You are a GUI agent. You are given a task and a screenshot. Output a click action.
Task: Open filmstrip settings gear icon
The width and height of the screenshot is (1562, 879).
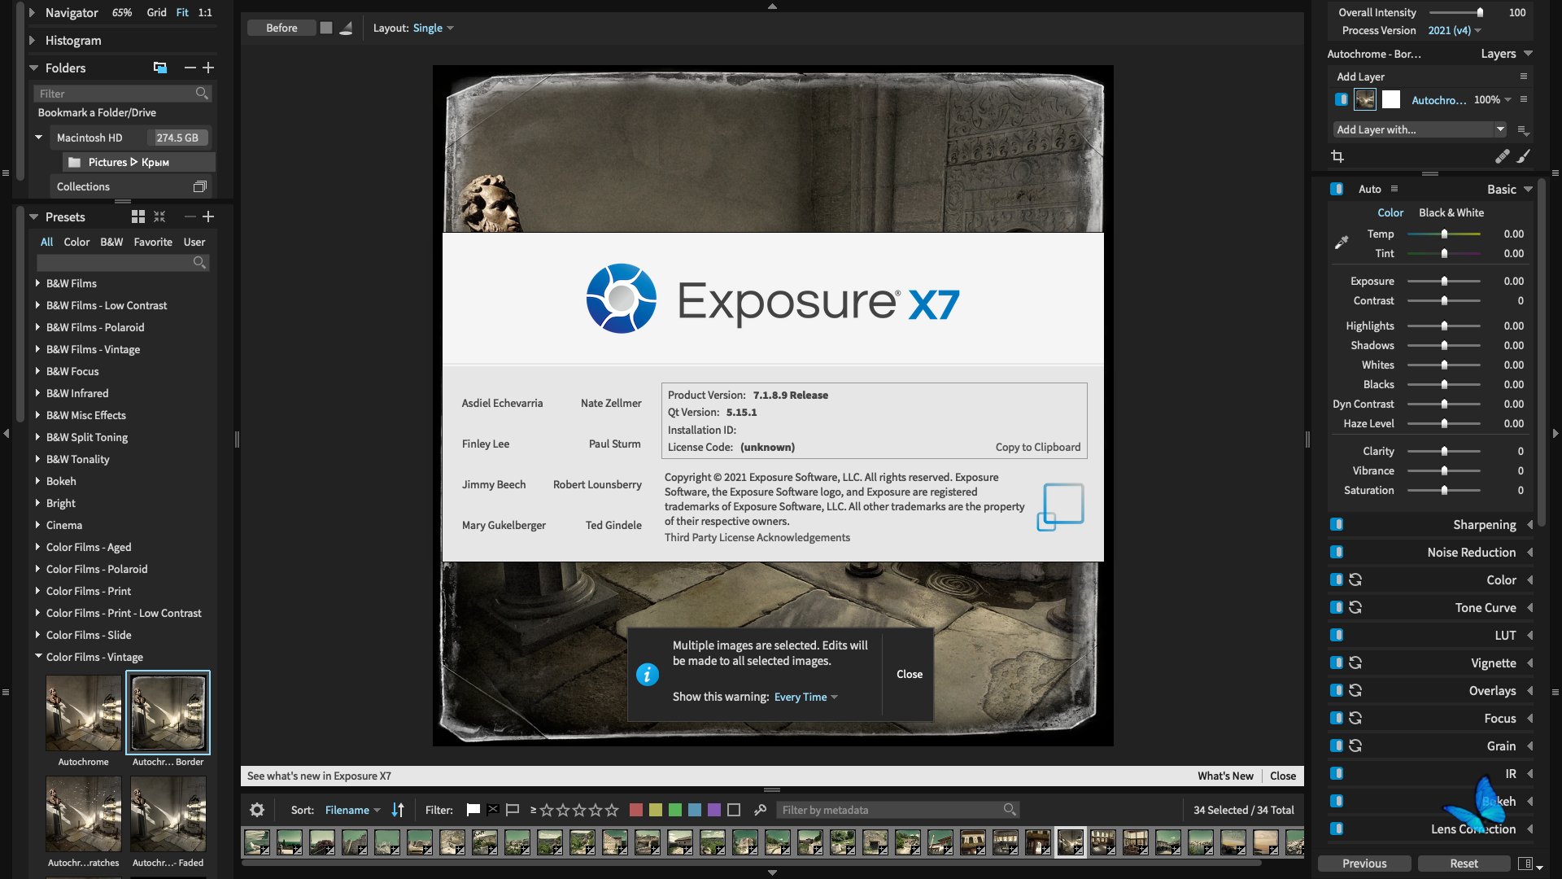(x=257, y=810)
